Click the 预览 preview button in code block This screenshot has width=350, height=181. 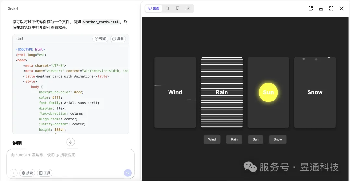click(100, 39)
